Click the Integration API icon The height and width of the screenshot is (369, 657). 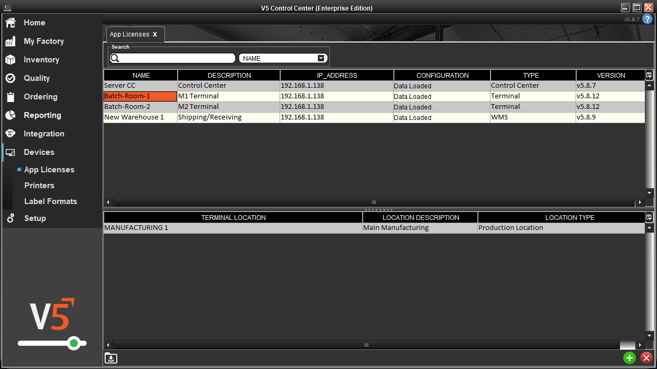[10, 134]
